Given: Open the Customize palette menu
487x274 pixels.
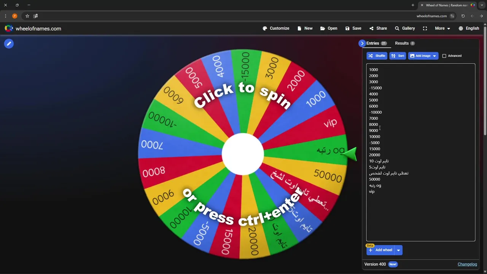Looking at the screenshot, I should [x=276, y=29].
